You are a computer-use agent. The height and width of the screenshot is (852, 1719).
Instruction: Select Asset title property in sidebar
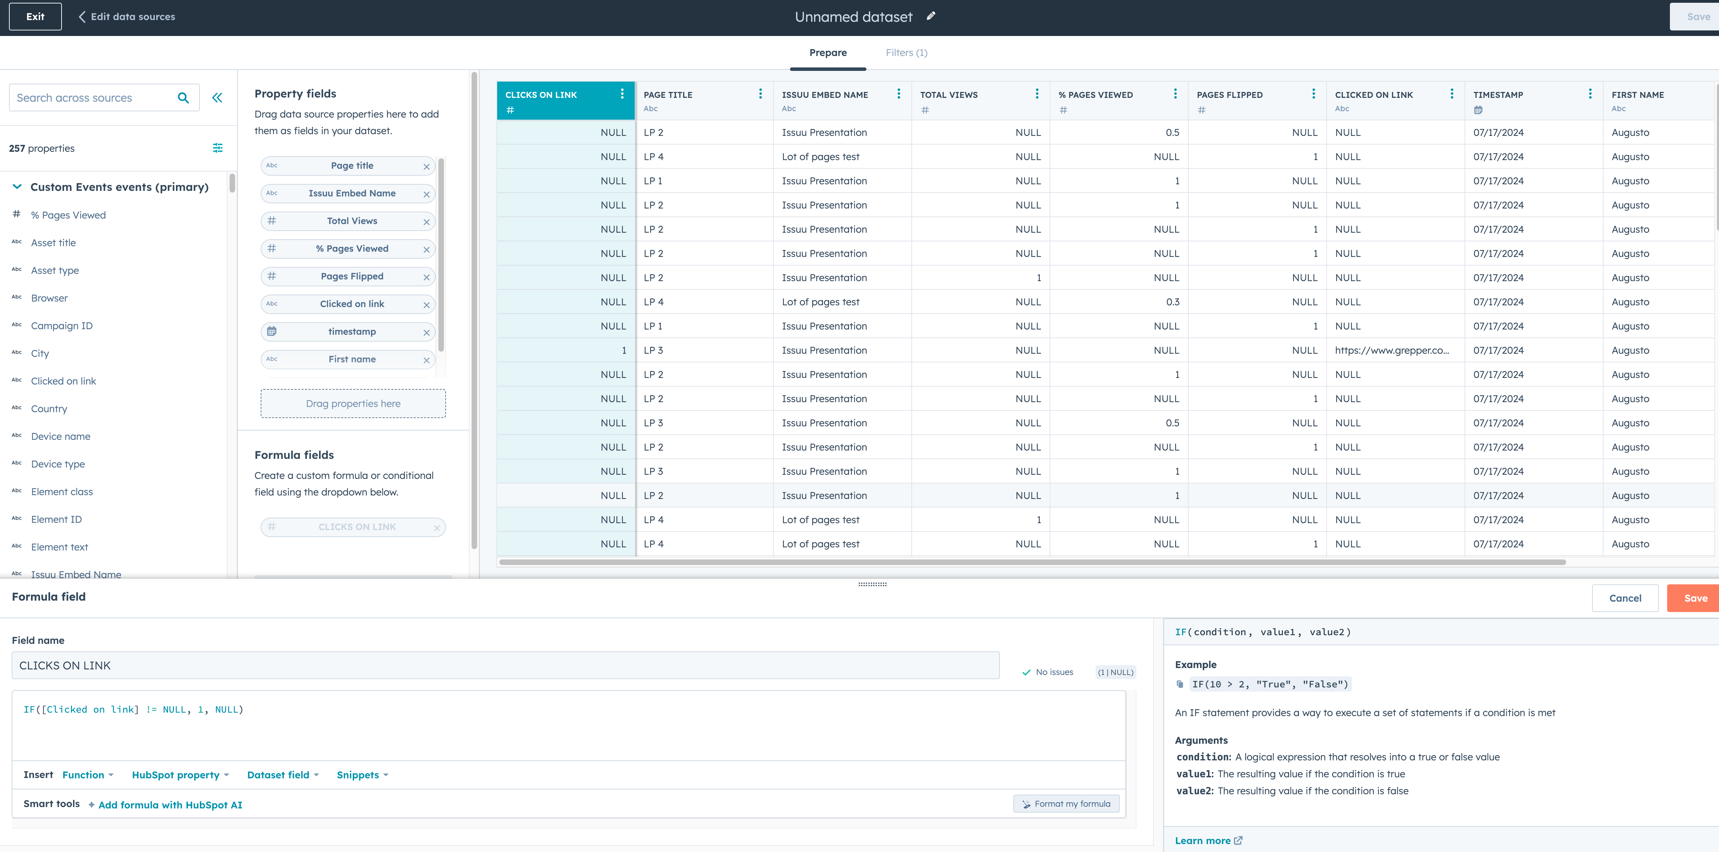pyautogui.click(x=53, y=243)
